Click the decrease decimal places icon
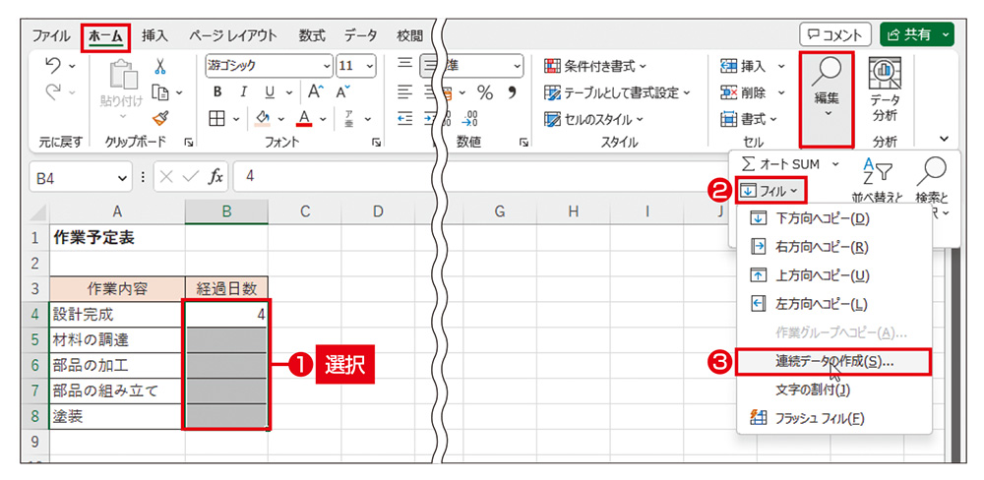This screenshot has width=984, height=480. (x=469, y=117)
